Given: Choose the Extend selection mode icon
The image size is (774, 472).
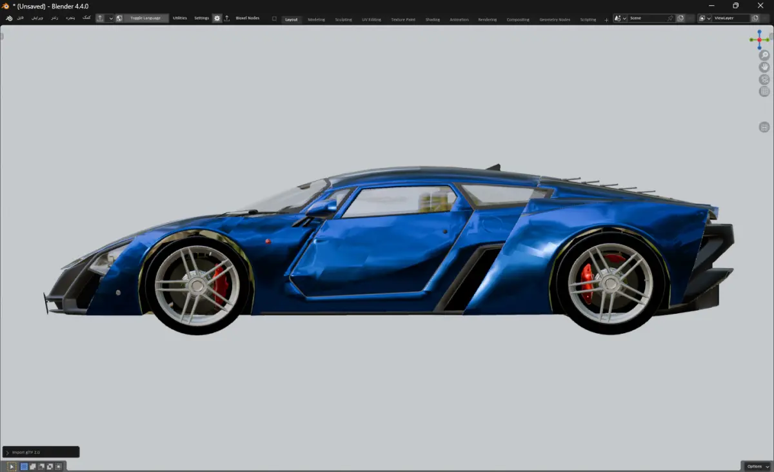Looking at the screenshot, I should pos(33,466).
